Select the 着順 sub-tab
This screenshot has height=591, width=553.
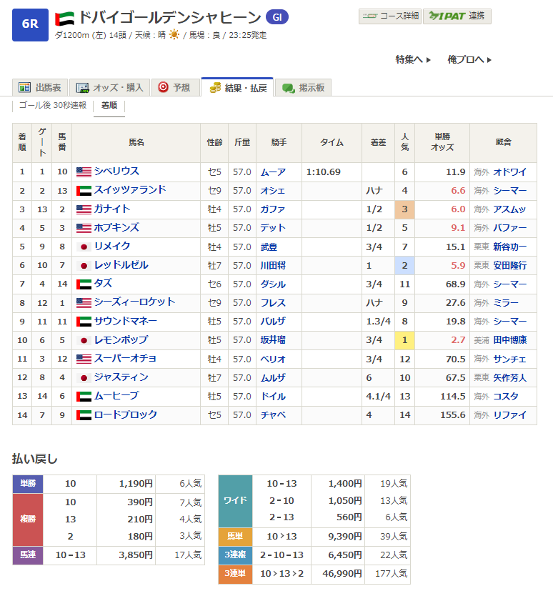tap(109, 105)
